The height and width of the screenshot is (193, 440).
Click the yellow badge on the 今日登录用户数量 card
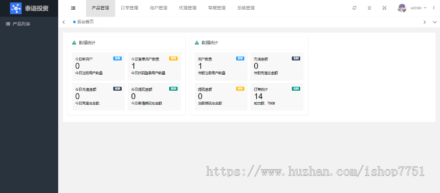[173, 58]
